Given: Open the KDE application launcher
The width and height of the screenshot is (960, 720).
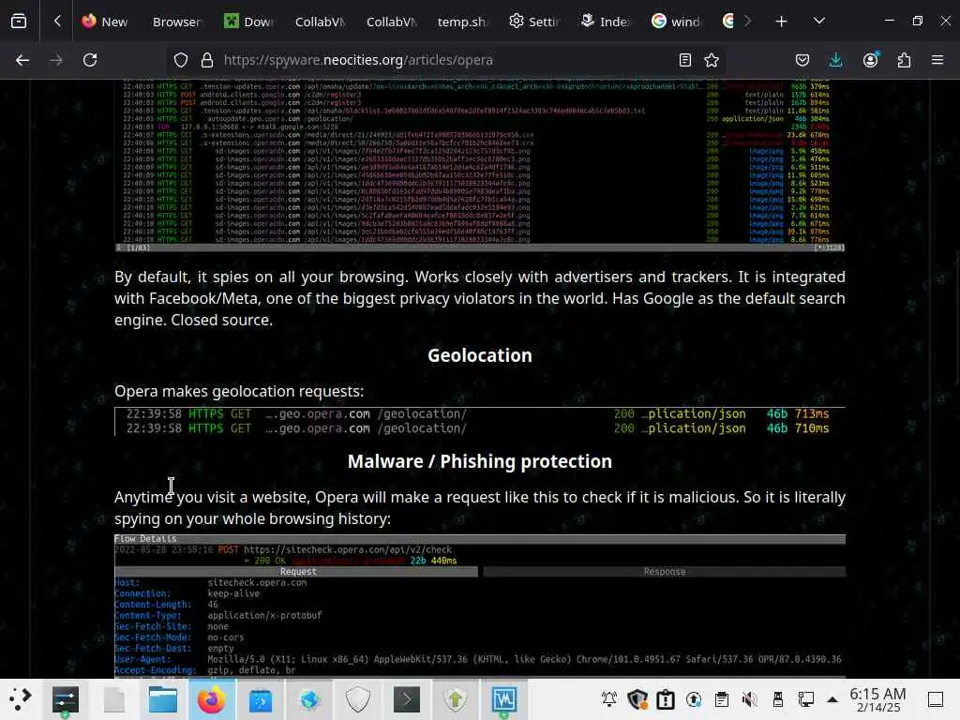Looking at the screenshot, I should pyautogui.click(x=20, y=699).
